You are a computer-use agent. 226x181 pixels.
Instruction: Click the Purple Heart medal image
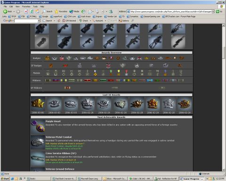[38, 127]
